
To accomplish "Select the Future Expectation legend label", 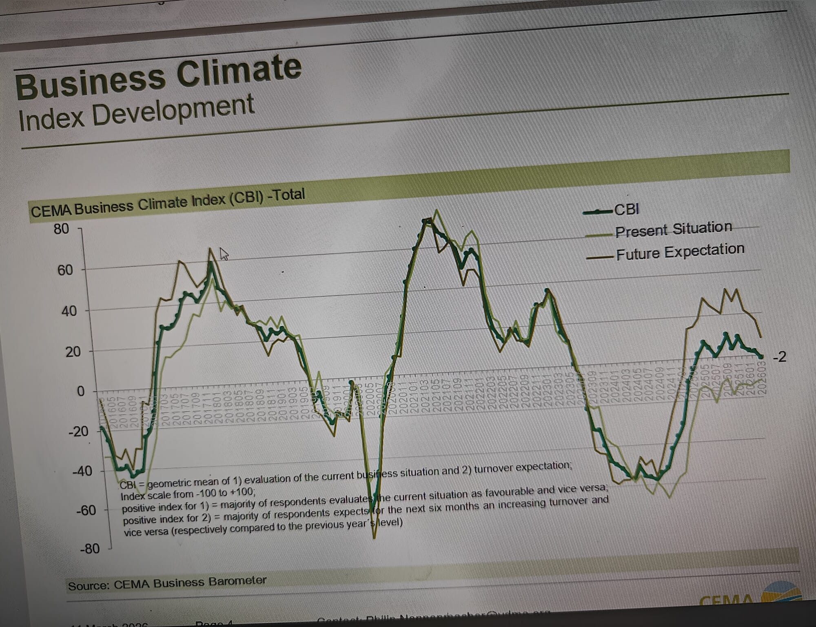I will [x=680, y=251].
